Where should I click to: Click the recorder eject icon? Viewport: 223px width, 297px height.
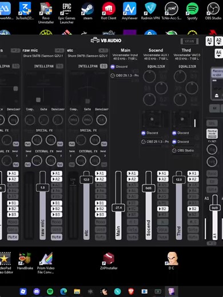click(x=217, y=95)
